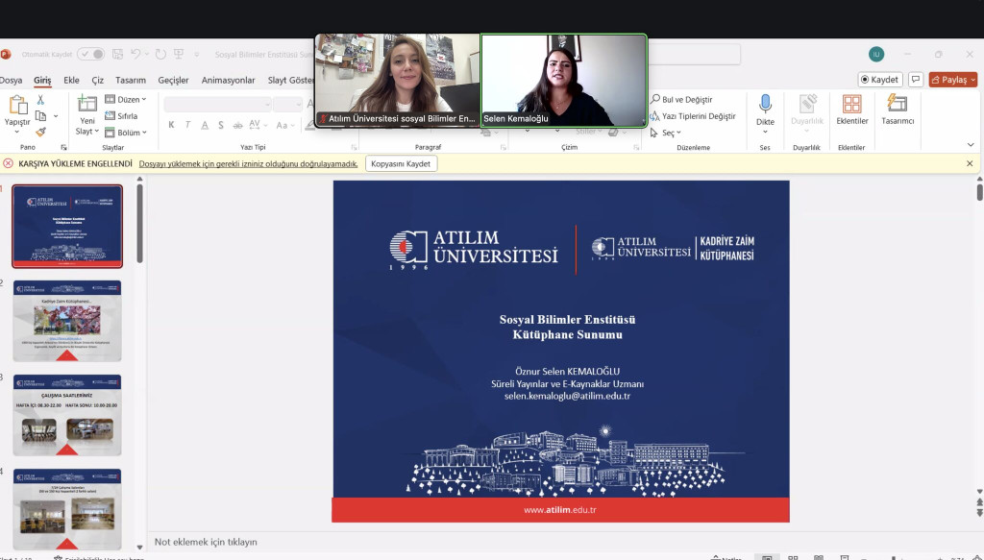This screenshot has height=560, width=984.
Task: Open the Paylaş share dropdown
Action: [x=952, y=80]
